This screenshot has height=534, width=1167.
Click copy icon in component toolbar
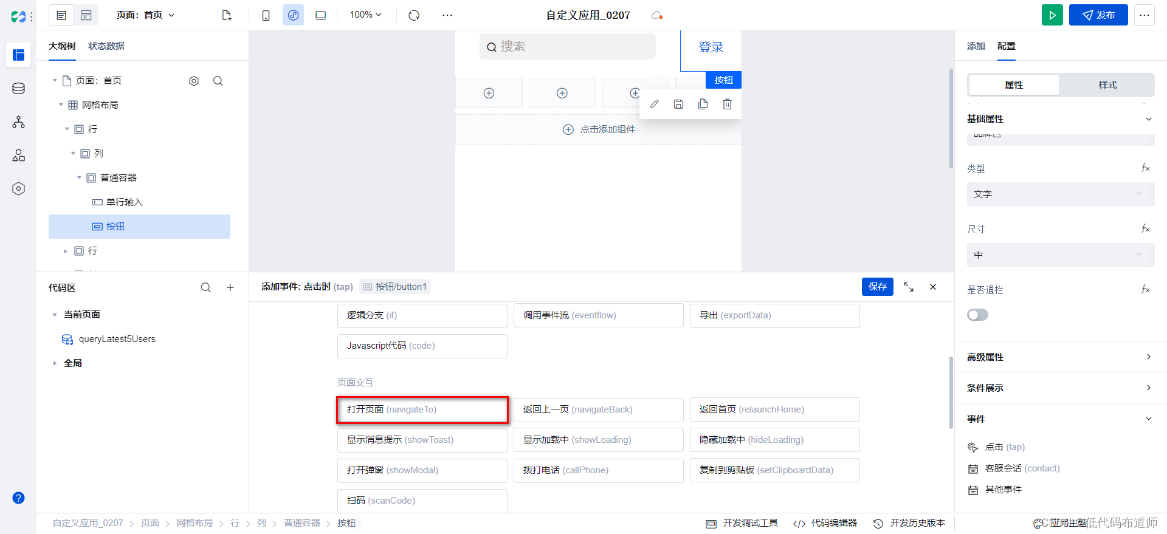pyautogui.click(x=703, y=104)
